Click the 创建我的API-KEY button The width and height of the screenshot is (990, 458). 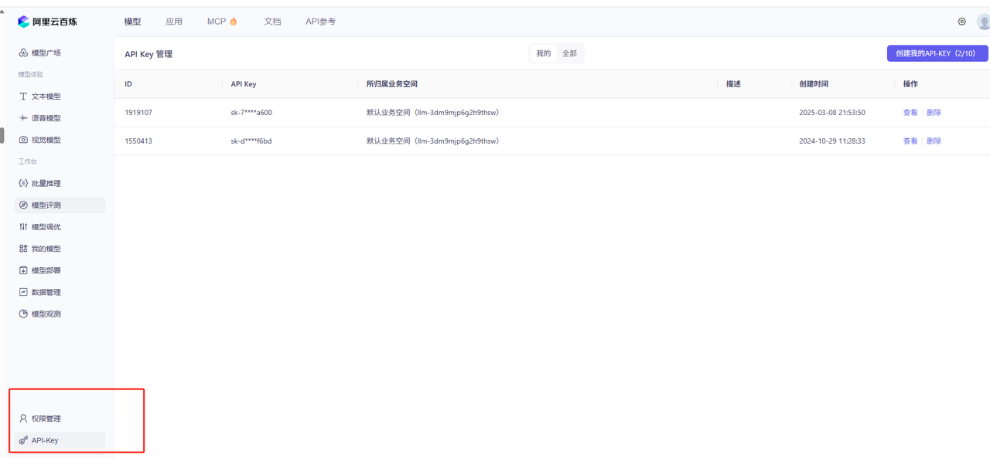[937, 53]
